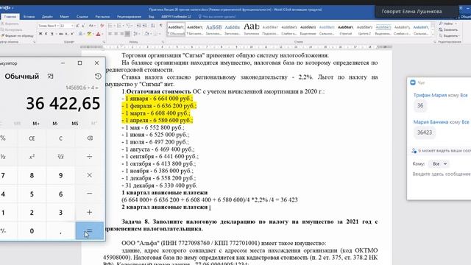Toggle subscript formatting
Screen dimensions: 471x265
(66, 34)
